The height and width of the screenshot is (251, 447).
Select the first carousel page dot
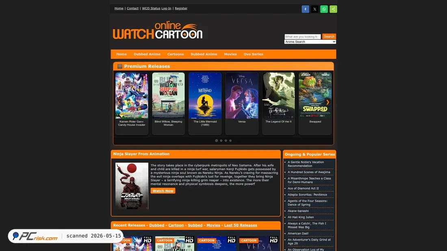(216, 141)
